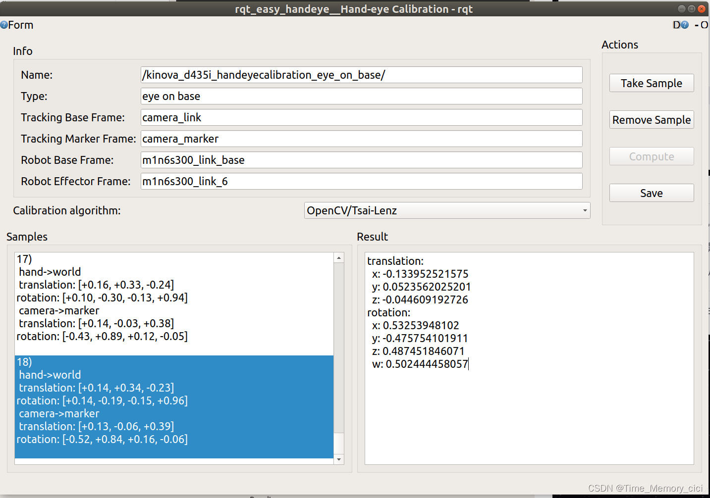Open help via top-right question mark icon

click(x=685, y=25)
